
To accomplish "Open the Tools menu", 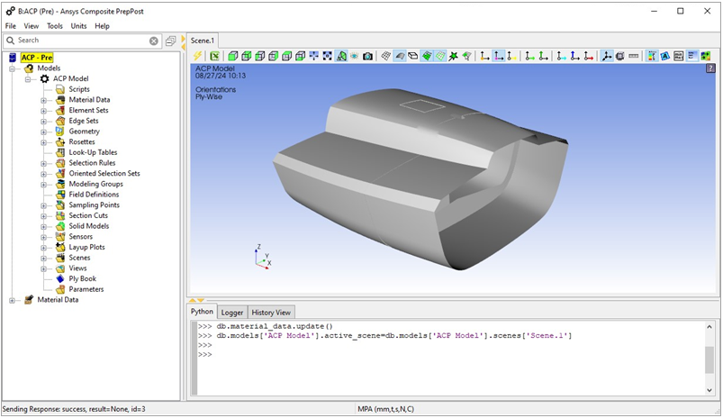I will (54, 26).
